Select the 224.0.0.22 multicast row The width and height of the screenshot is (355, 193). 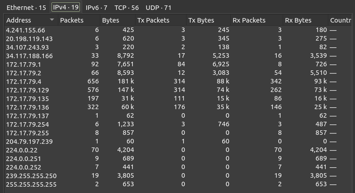pyautogui.click(x=22, y=150)
